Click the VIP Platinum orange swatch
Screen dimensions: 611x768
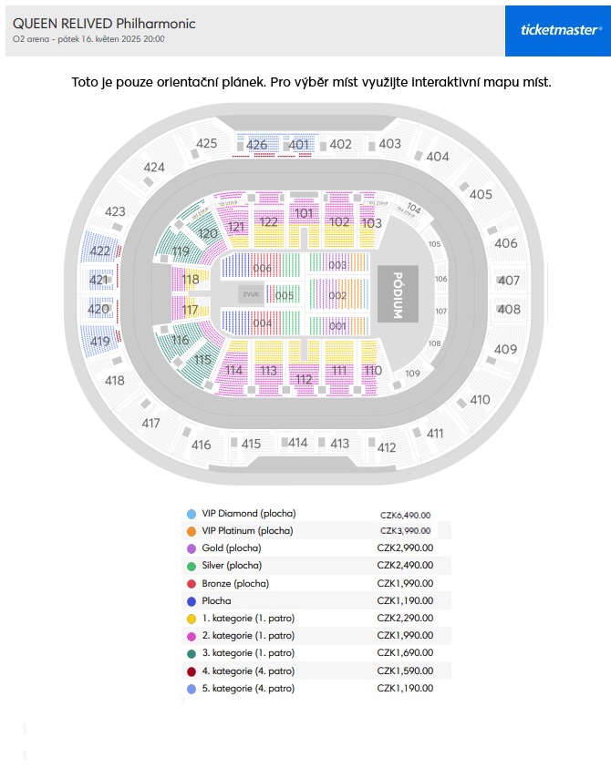[x=192, y=531]
